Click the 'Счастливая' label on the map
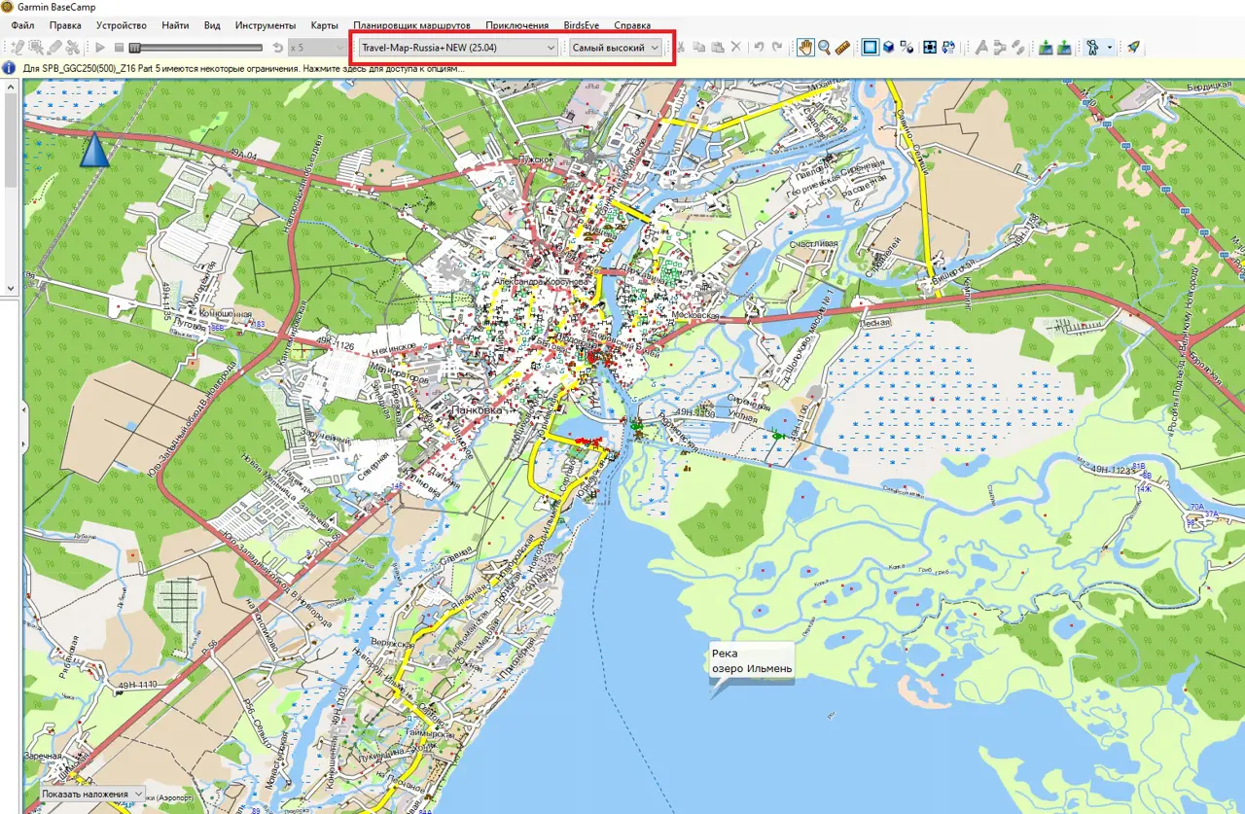 (814, 243)
